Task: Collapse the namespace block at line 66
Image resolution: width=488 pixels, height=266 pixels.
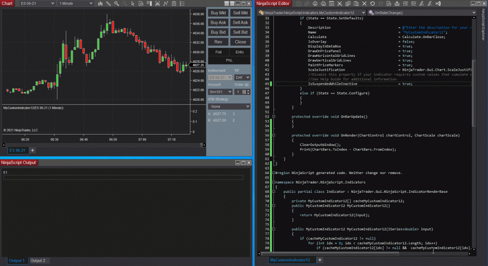Action: click(x=275, y=182)
